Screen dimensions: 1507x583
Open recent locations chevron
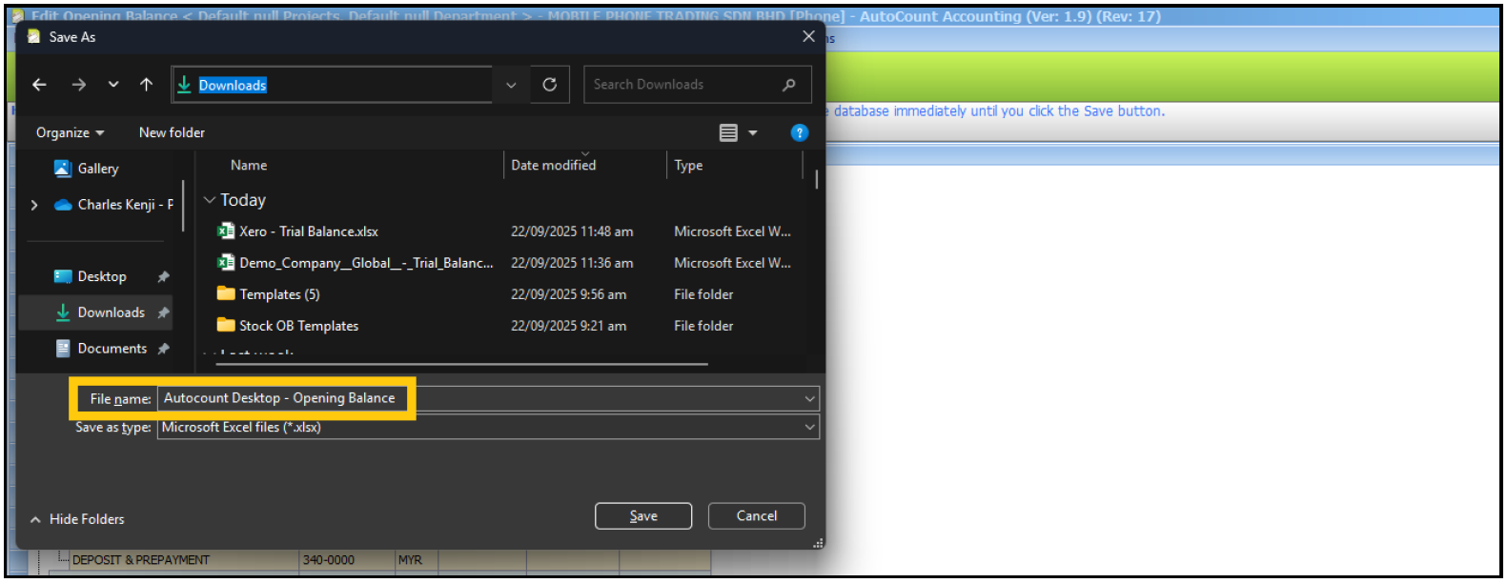[x=113, y=85]
